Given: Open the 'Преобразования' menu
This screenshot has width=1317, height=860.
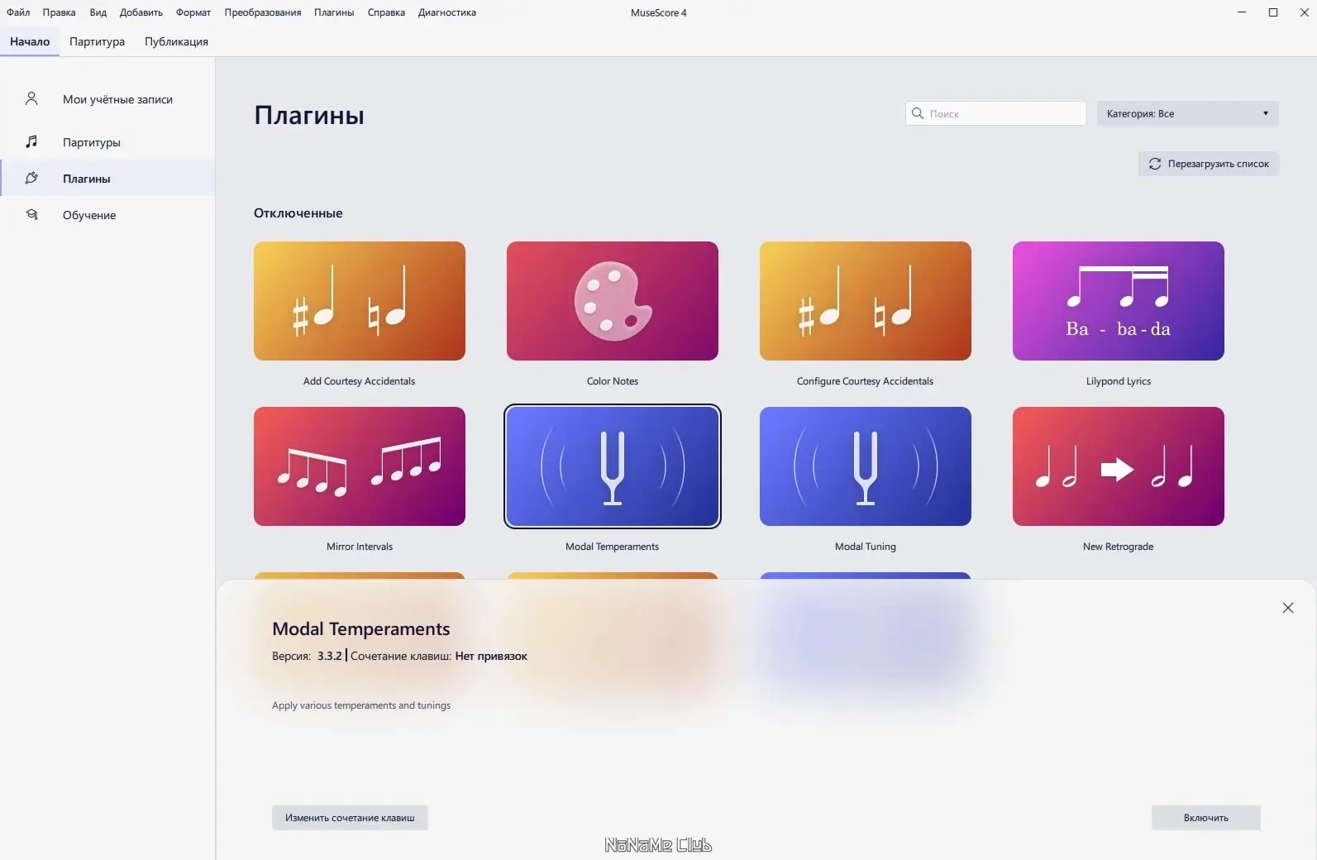Looking at the screenshot, I should pyautogui.click(x=262, y=12).
